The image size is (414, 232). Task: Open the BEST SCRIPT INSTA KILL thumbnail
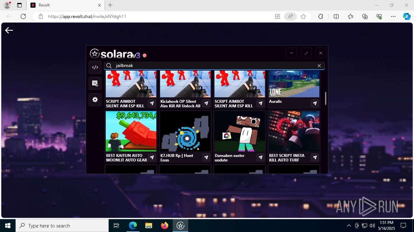click(294, 131)
